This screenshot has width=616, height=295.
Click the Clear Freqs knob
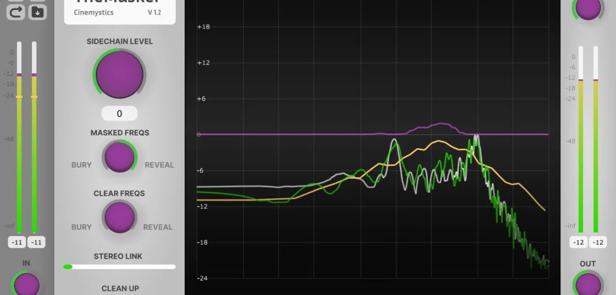119,217
